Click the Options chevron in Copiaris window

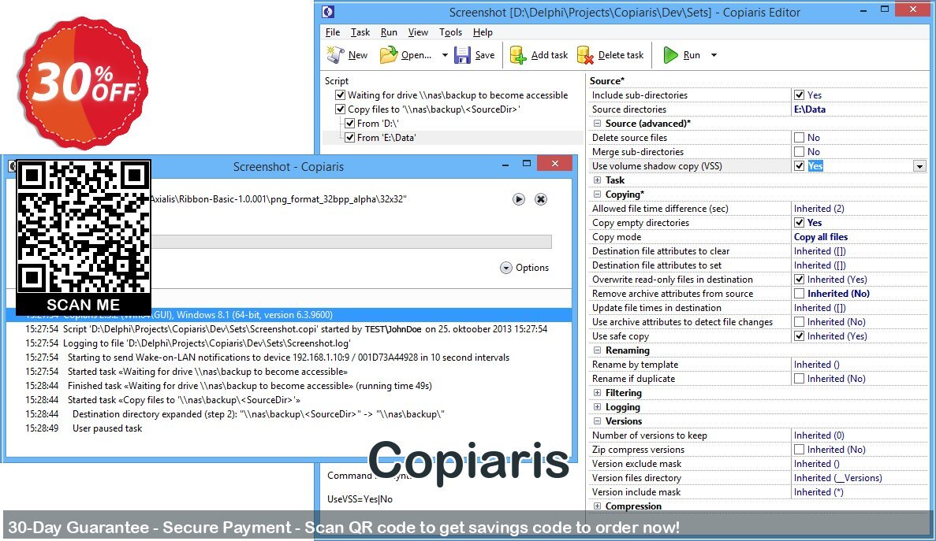tap(506, 268)
